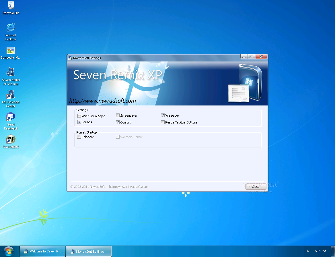Viewport: 335px width, 257px height.
Task: Click the 5:51 PM taskbar clock
Action: (320, 251)
